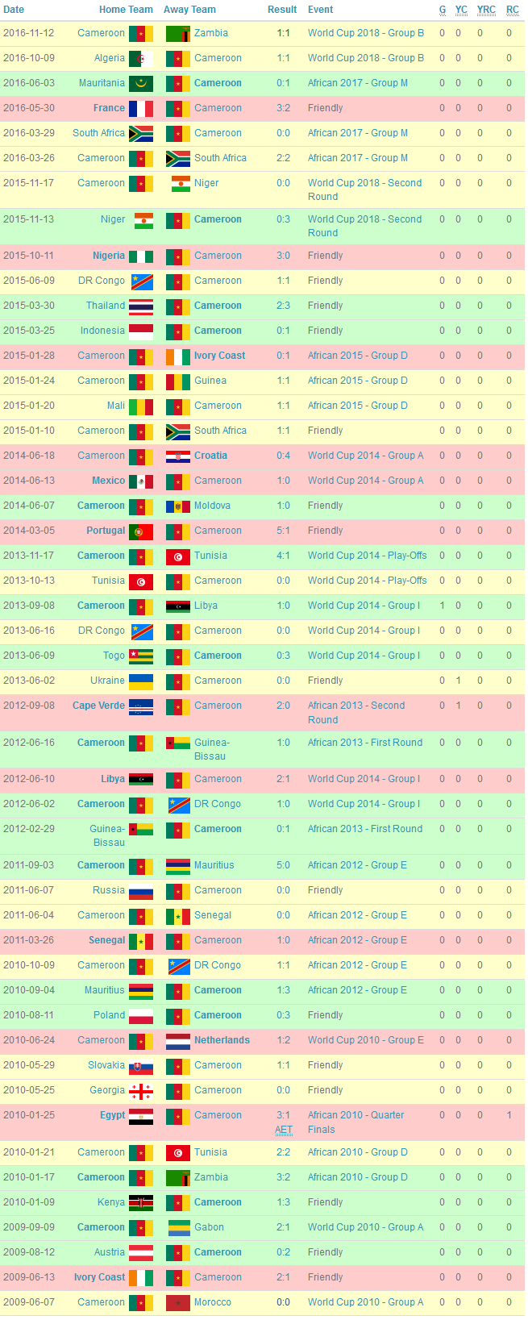
Task: Open World Cup 2010 - Group E event
Action: 365,1041
